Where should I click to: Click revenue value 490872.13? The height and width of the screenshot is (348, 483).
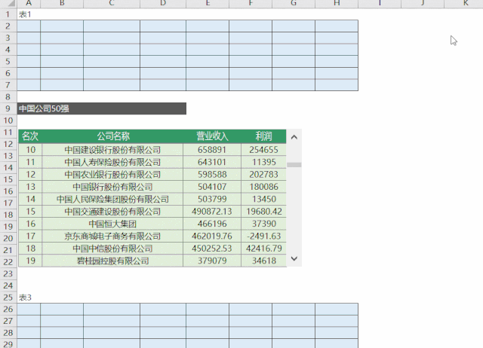click(x=212, y=211)
